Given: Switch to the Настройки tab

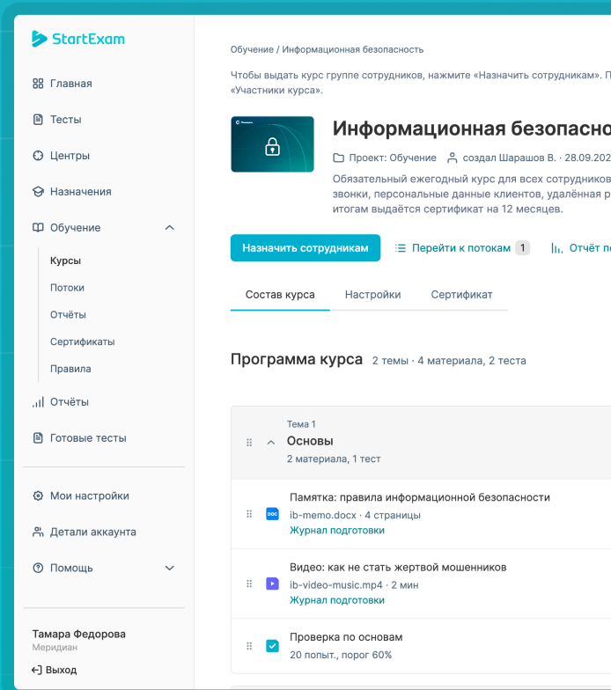Looking at the screenshot, I should click(373, 294).
